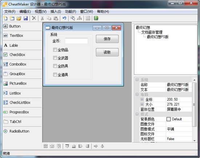This screenshot has width=200, height=158.
Task: Click the green book toolbar icon
Action: point(96,18)
